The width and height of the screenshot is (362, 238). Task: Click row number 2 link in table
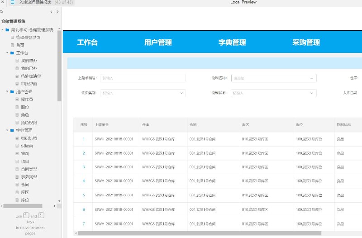pos(84,153)
